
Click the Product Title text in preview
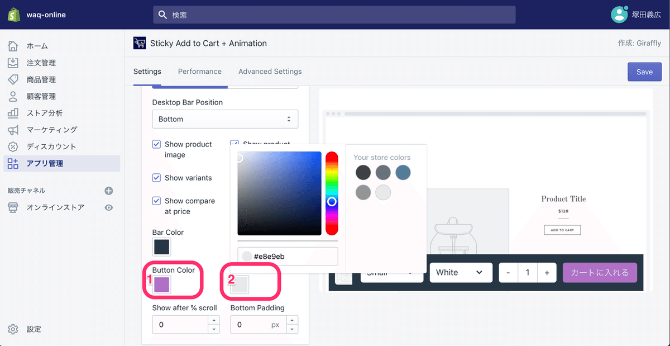click(563, 198)
